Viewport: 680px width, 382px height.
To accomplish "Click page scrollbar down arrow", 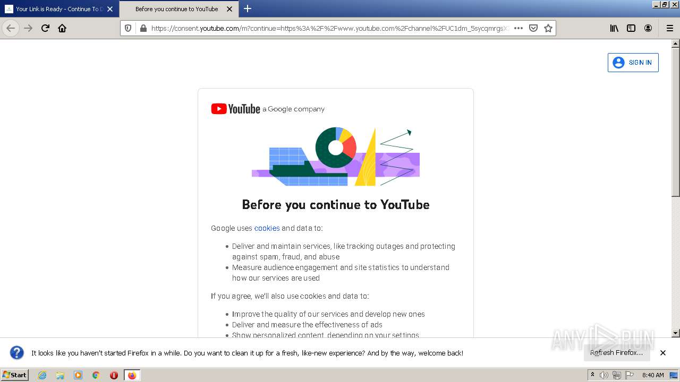I will (676, 333).
